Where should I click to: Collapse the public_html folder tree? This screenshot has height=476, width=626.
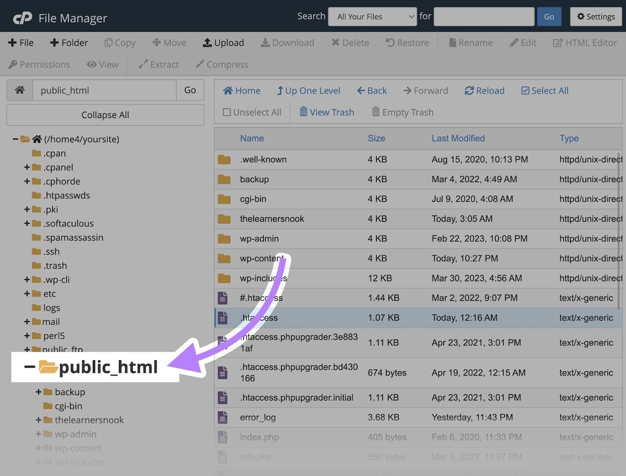[29, 367]
